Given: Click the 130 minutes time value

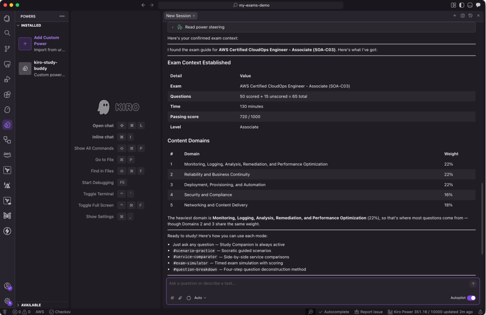Looking at the screenshot, I should (252, 106).
